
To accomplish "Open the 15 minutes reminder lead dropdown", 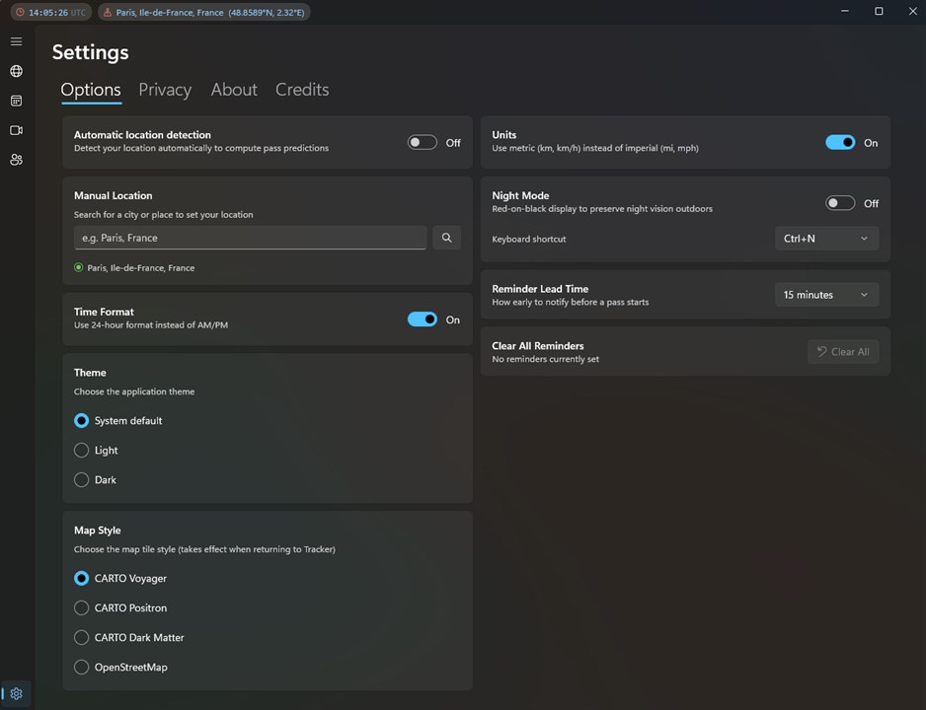I will pyautogui.click(x=827, y=295).
